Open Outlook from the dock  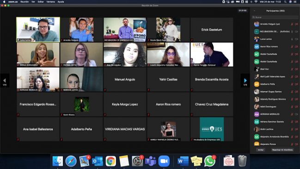(98, 161)
